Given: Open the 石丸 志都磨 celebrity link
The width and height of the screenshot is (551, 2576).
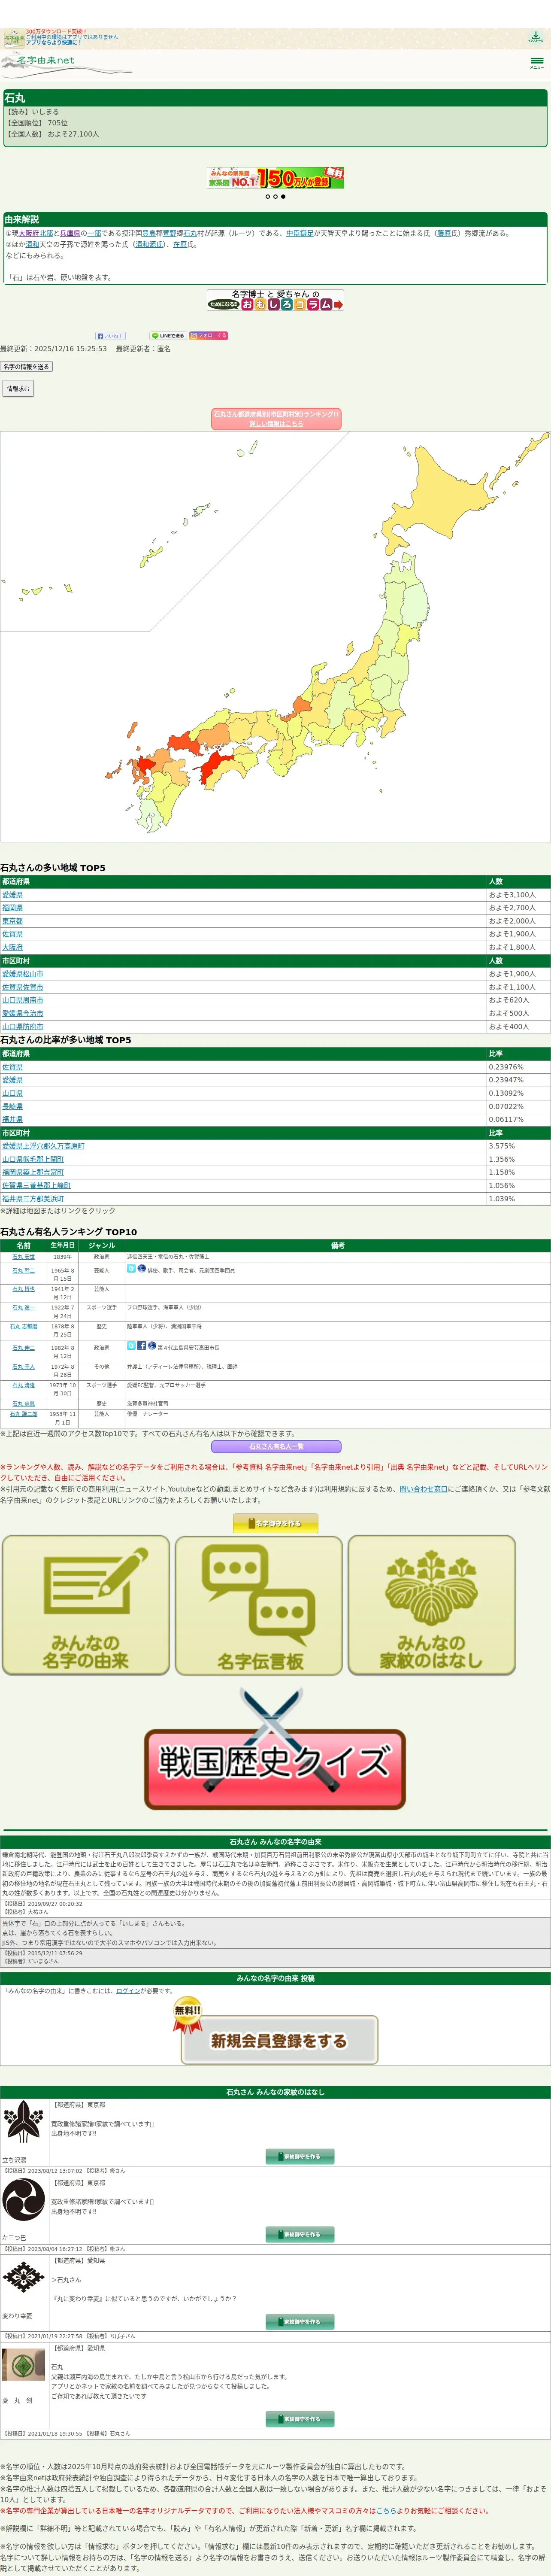Looking at the screenshot, I should pos(23,1327).
